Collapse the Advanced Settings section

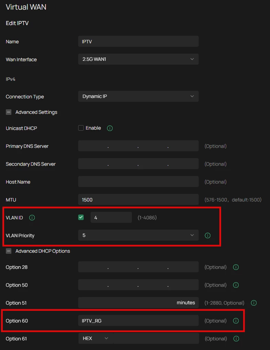pyautogui.click(x=9, y=112)
